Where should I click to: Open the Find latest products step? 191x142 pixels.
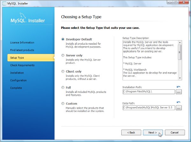(22, 50)
